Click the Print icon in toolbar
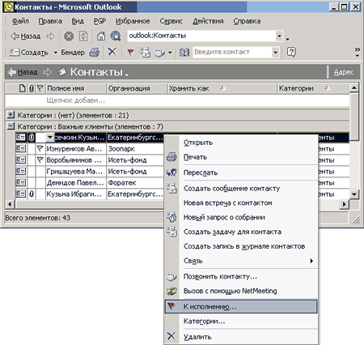This screenshot has height=345, width=364. click(94, 52)
